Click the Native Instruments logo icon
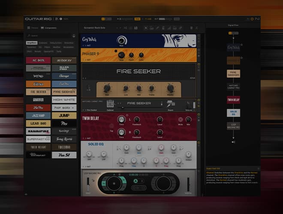Viewport: 283px width, 214px height. point(257,19)
